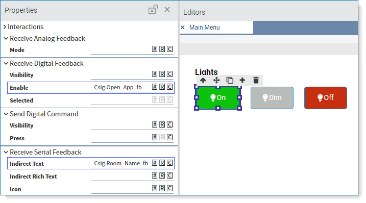
Task: Click the # icon in Indirect Text row
Action: 155,163
